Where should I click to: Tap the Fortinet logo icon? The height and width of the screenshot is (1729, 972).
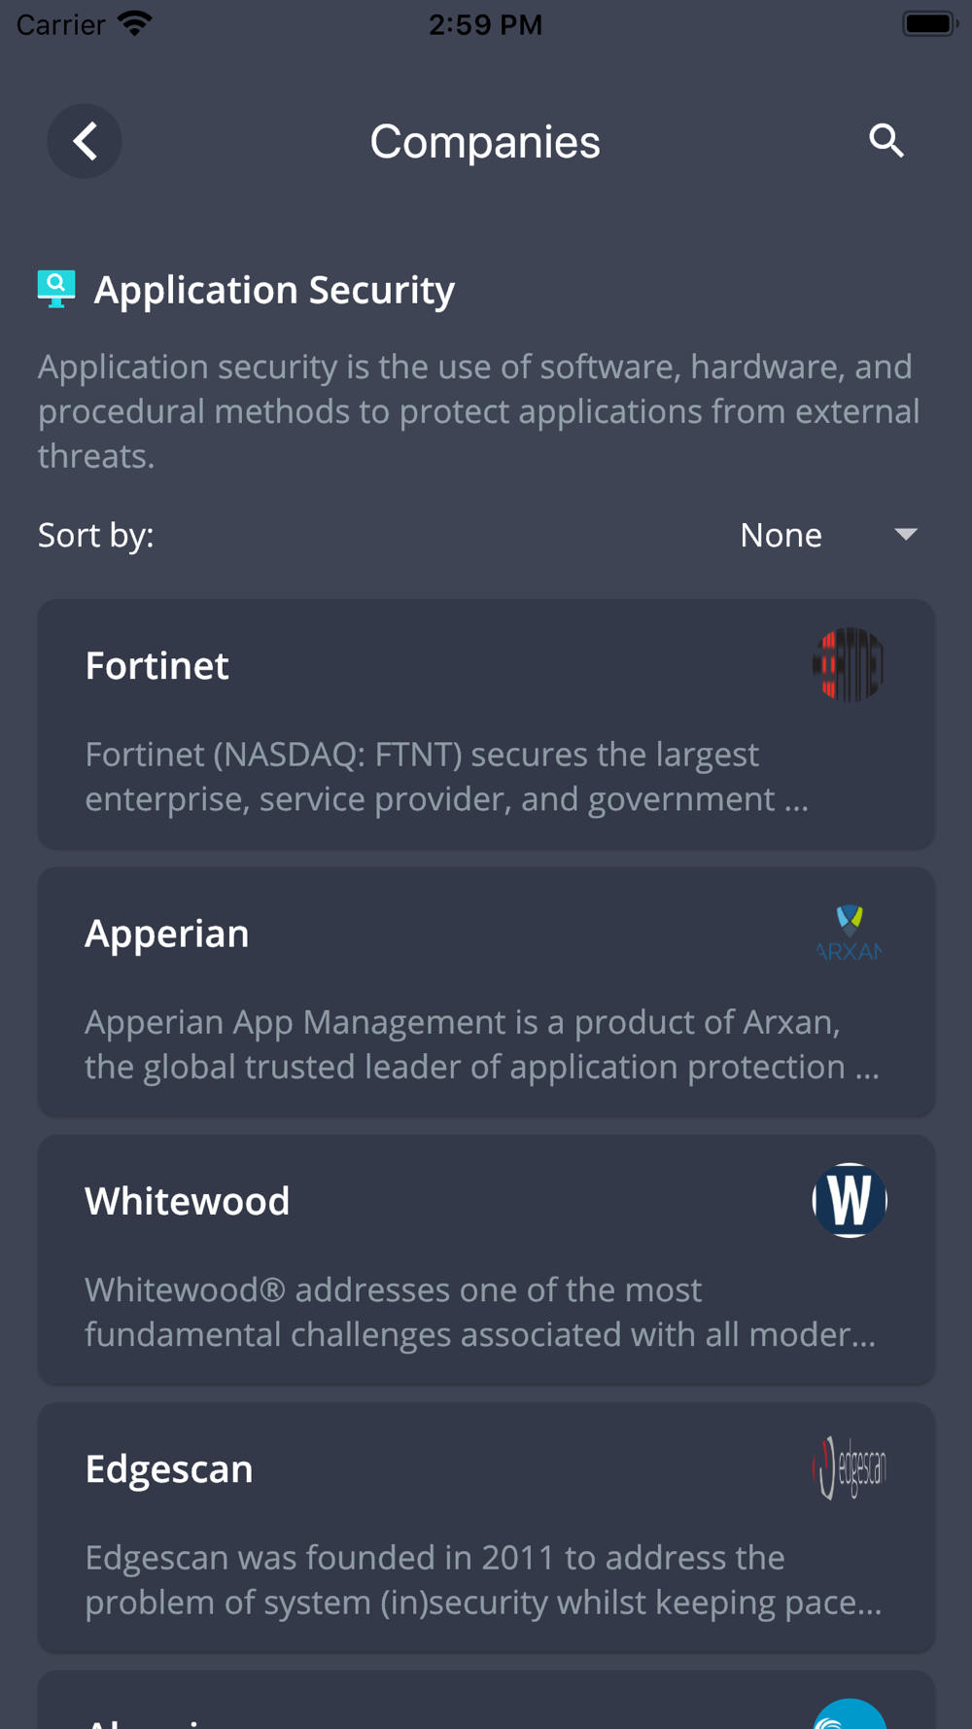[x=849, y=665]
